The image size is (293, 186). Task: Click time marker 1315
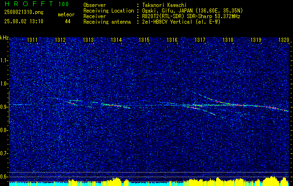pyautogui.click(x=144, y=40)
